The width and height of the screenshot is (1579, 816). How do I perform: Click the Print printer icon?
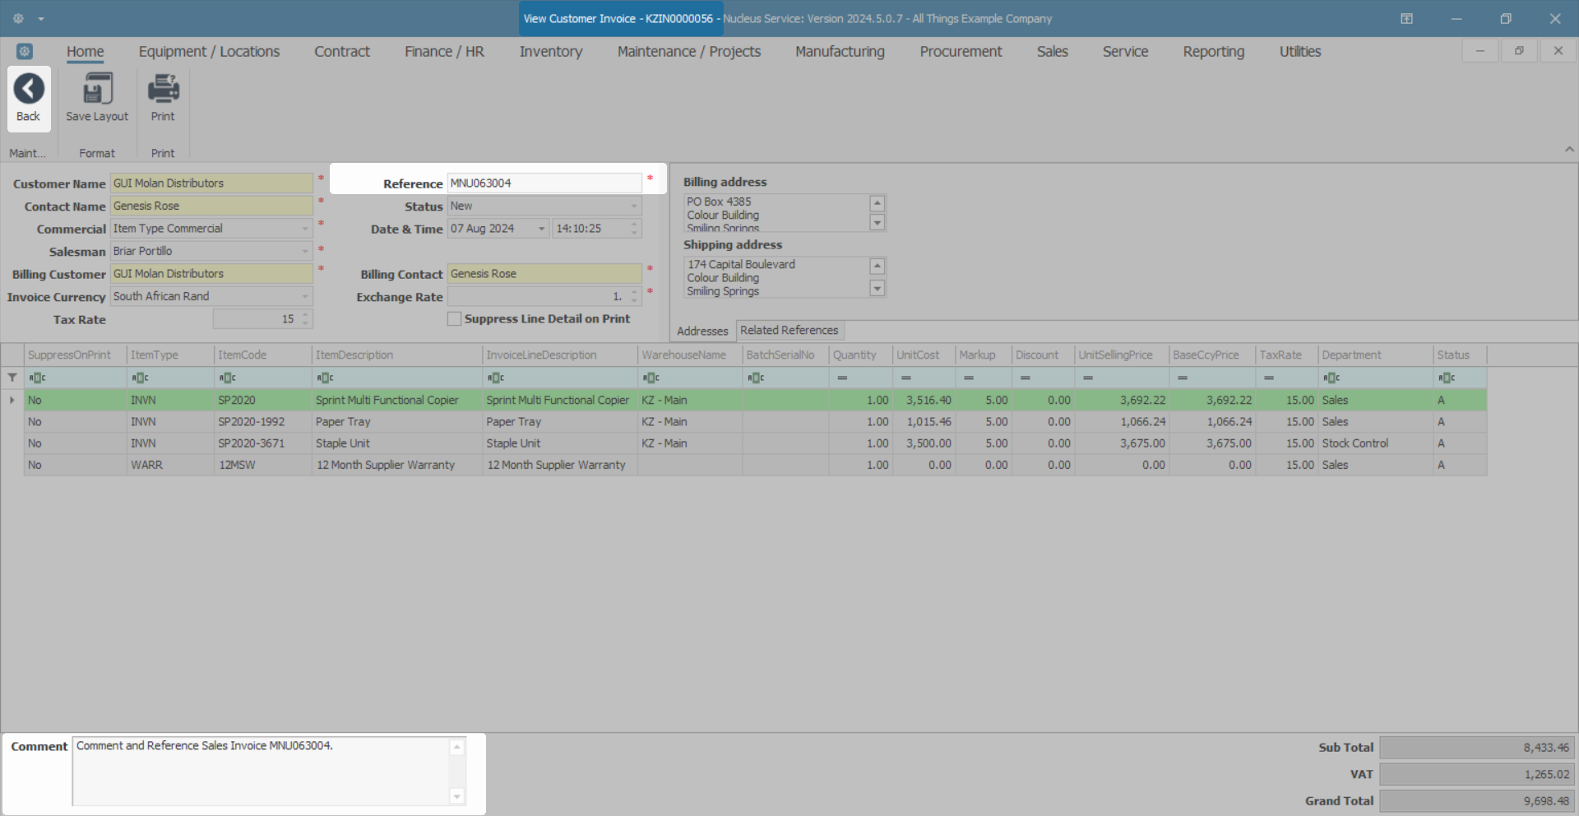click(163, 89)
